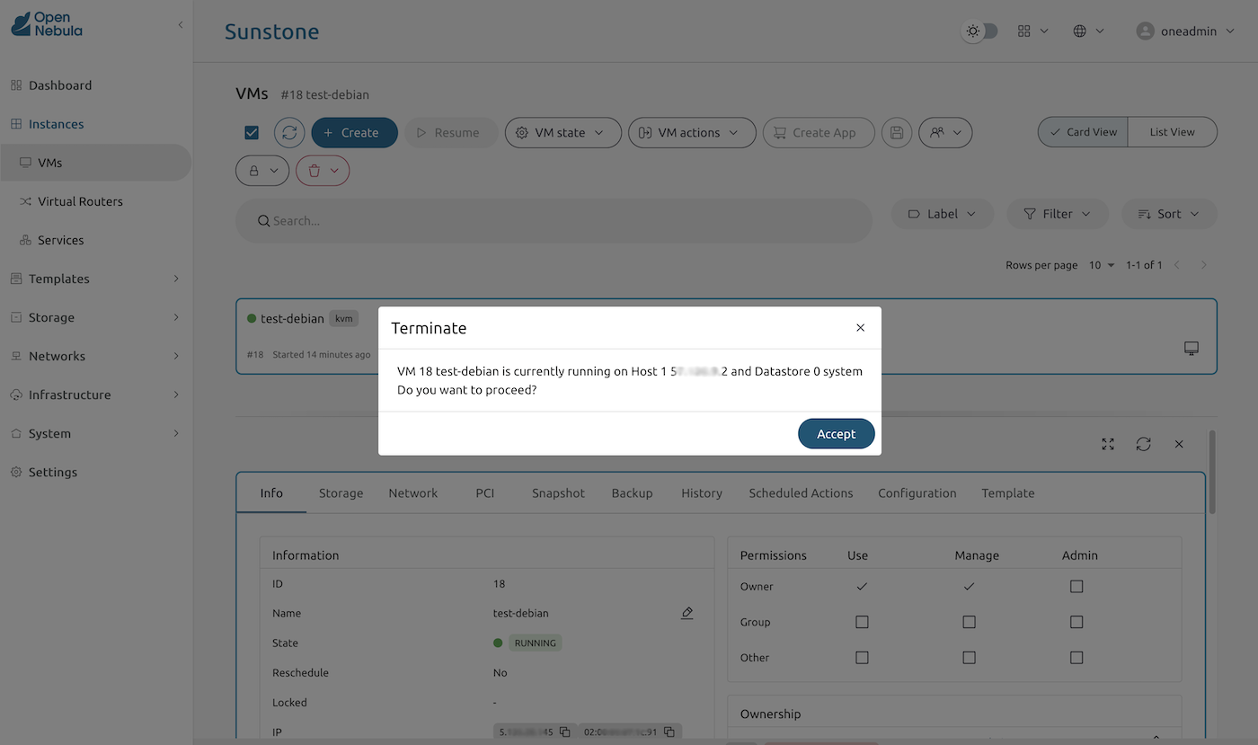Click the refresh VM list icon
The image size is (1258, 745).
tap(289, 133)
